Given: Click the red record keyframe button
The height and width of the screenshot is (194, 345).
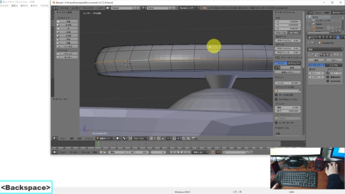Looking at the screenshot, I should [x=213, y=152].
